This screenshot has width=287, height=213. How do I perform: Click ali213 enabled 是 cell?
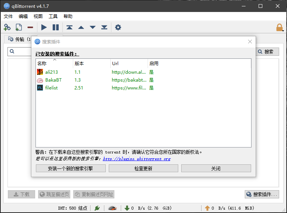tap(151, 72)
